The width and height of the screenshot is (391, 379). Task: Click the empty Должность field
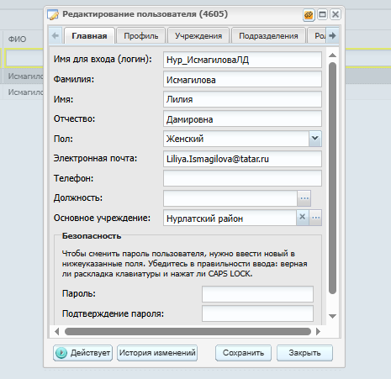click(230, 198)
